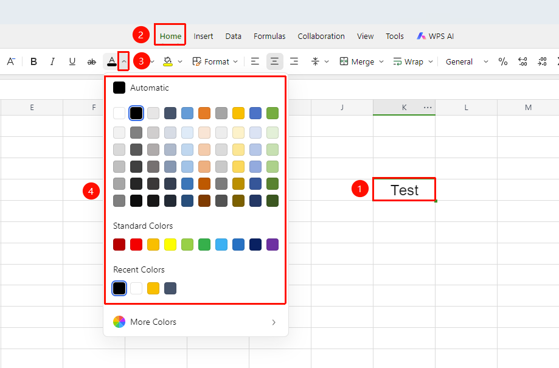Choose the Automatic font color option
This screenshot has height=368, width=559.
click(141, 88)
